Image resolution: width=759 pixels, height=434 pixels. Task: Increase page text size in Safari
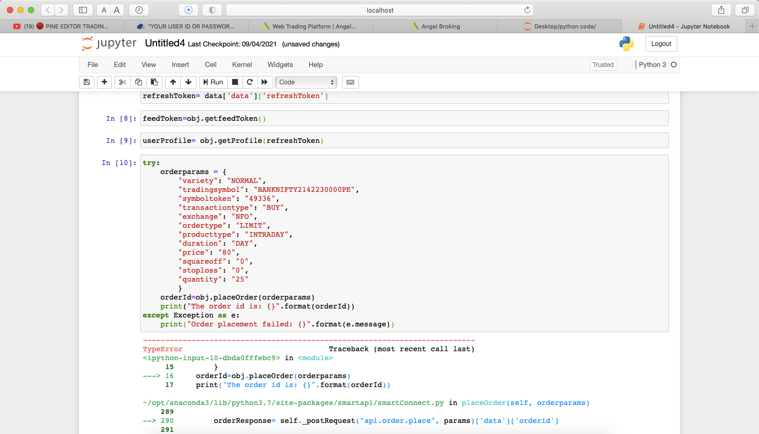[117, 10]
